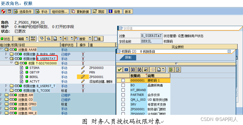
Task: Click the 版本 version button
Action: point(128,12)
